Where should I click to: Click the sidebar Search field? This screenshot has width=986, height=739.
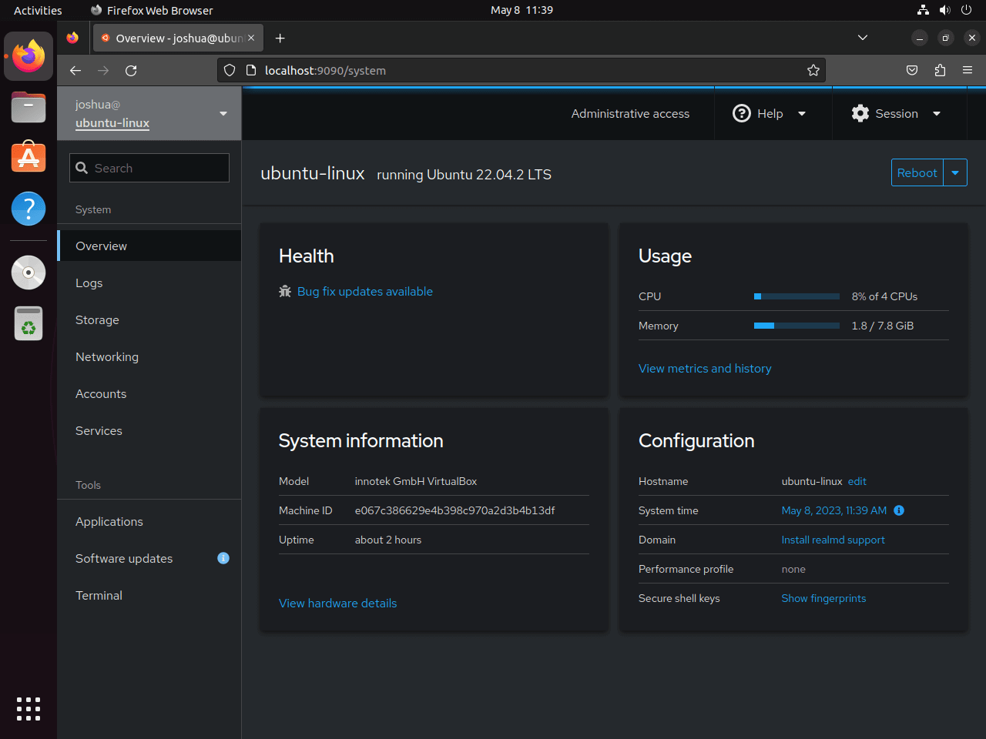(149, 167)
